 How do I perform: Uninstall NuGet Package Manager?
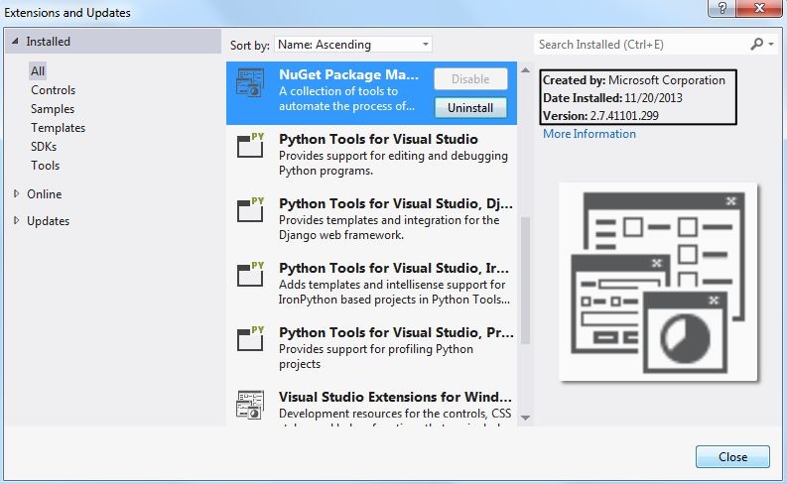click(x=470, y=108)
